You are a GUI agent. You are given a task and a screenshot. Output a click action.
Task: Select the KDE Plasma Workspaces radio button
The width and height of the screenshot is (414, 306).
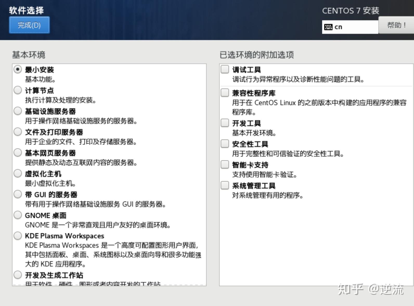(x=18, y=236)
